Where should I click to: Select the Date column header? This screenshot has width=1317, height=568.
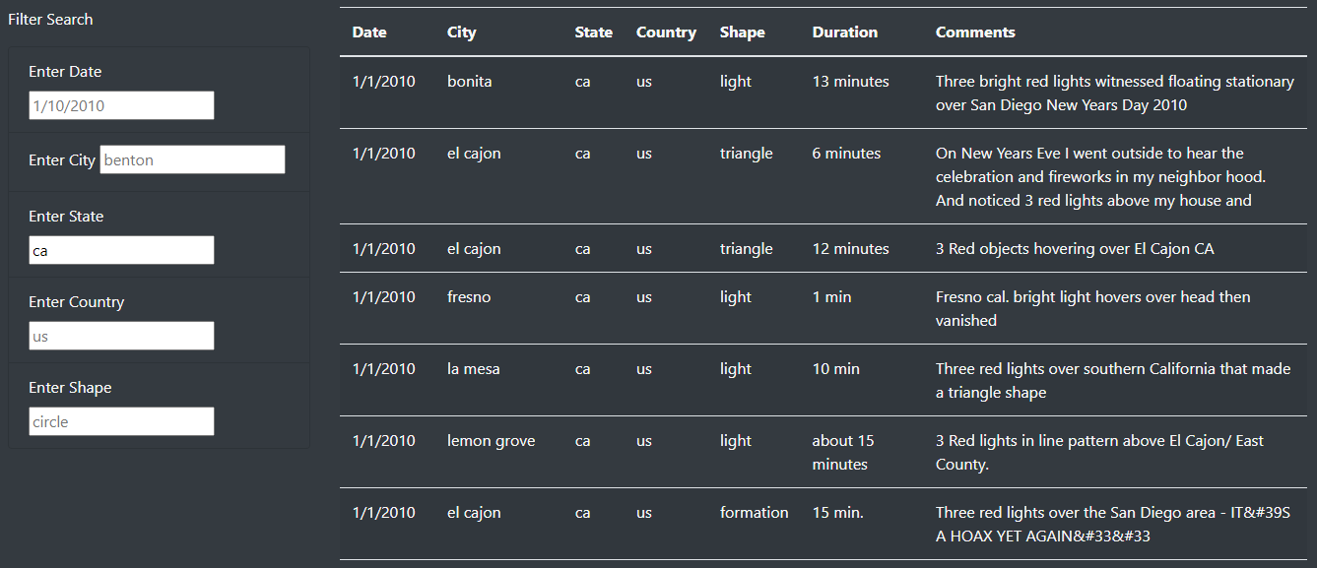(368, 32)
